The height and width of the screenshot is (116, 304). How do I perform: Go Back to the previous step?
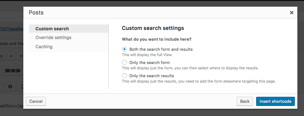point(245,101)
